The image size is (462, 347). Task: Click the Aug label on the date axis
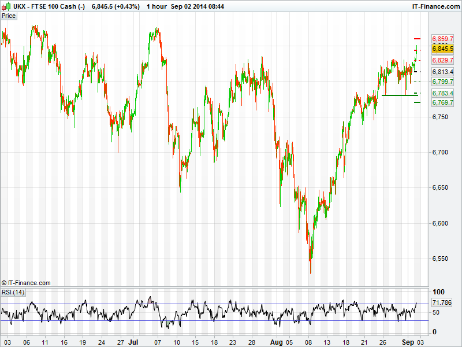[277, 342]
